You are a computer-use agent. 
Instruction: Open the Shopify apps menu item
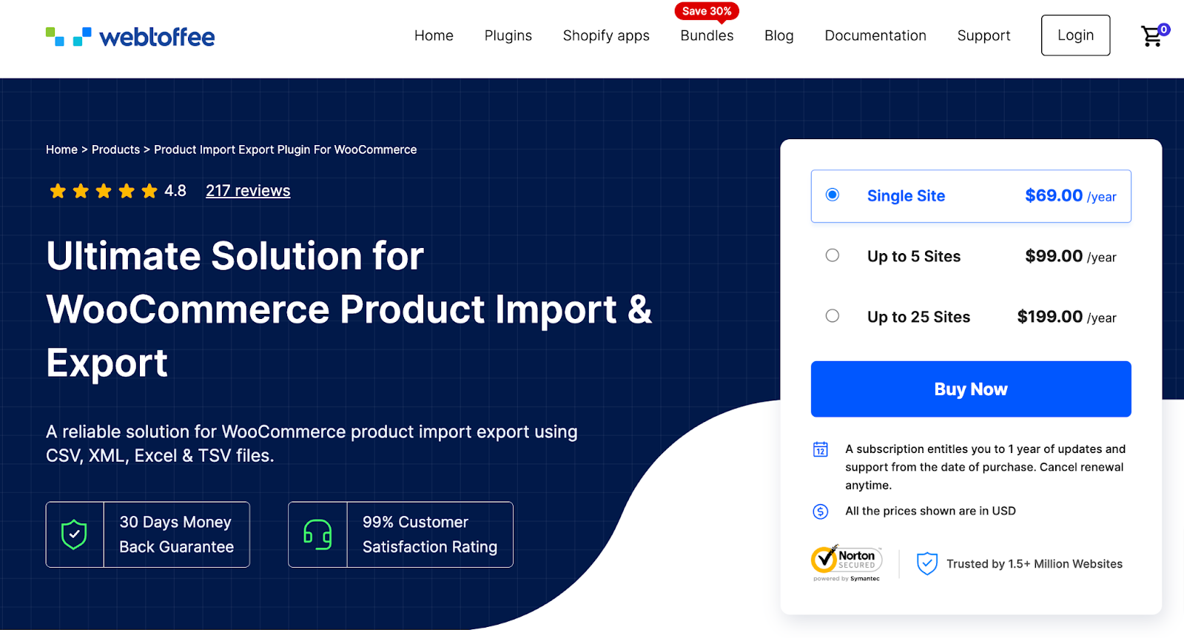(606, 36)
